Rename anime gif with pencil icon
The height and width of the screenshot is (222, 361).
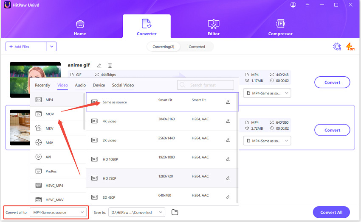[99, 66]
